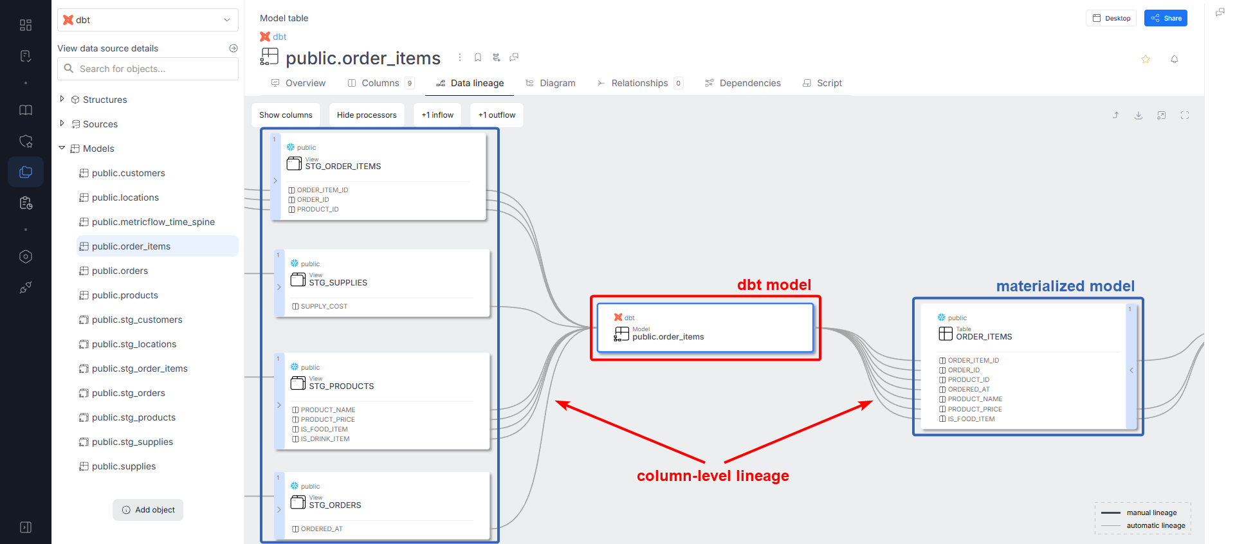Switch to the Diagram tab
Image resolution: width=1235 pixels, height=544 pixels.
tap(551, 83)
